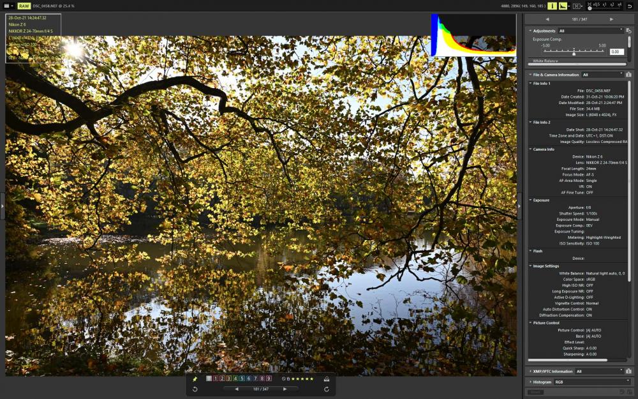This screenshot has width=638, height=399.
Task: Adjust the Exposure Comp. slider
Action: point(574,52)
